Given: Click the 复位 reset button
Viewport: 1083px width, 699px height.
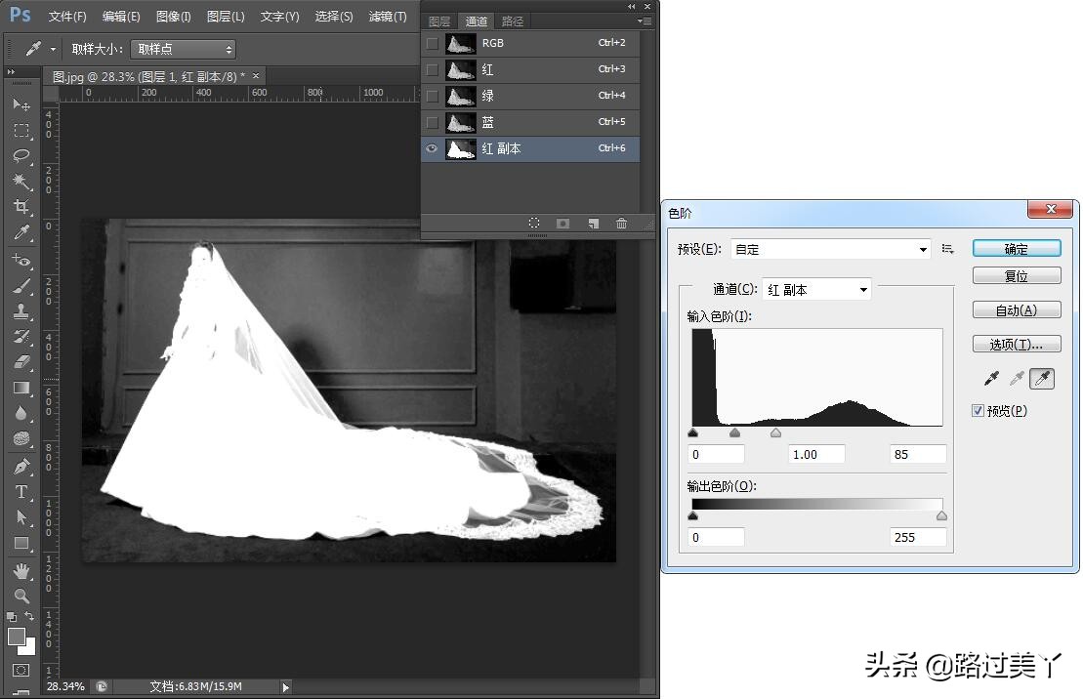Looking at the screenshot, I should [1017, 276].
